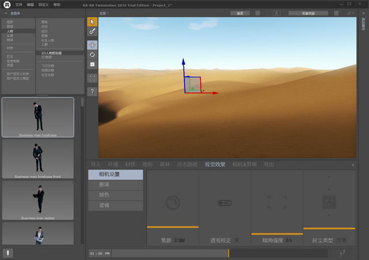Collapse the 资源库 library panel
The image size is (369, 260).
pyautogui.click(x=6, y=13)
